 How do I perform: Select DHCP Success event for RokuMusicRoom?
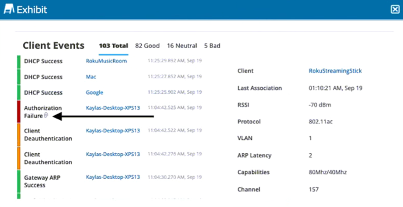click(43, 61)
